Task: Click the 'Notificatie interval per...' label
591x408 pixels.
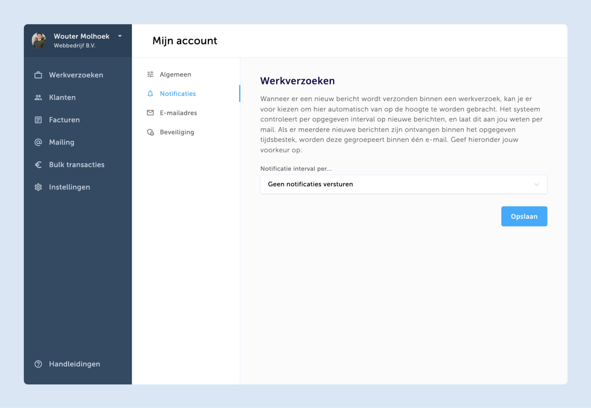Action: click(x=296, y=169)
